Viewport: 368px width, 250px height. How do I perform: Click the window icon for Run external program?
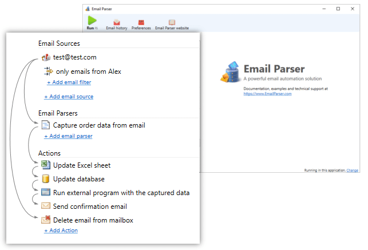pos(46,192)
